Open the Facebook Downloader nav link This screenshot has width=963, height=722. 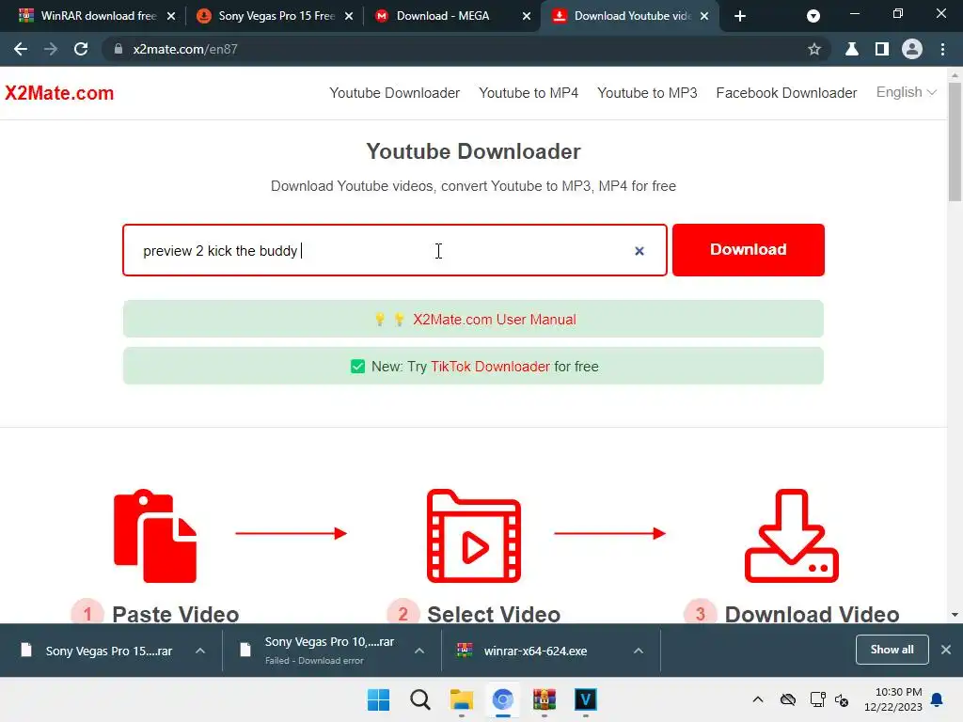click(x=786, y=93)
